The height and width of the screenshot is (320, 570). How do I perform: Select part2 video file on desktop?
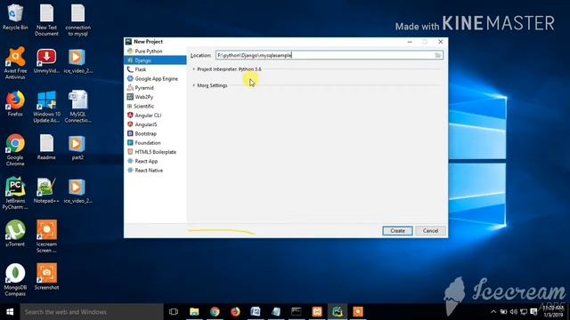tap(77, 147)
